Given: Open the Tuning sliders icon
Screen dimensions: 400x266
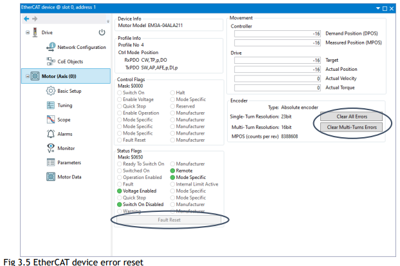Looking at the screenshot, I should [x=51, y=105].
